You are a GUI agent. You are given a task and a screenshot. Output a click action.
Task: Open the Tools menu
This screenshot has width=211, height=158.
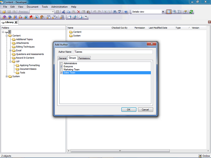pos(45,7)
